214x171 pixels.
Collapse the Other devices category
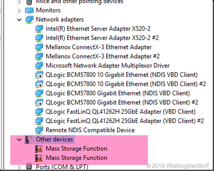(x=19, y=140)
